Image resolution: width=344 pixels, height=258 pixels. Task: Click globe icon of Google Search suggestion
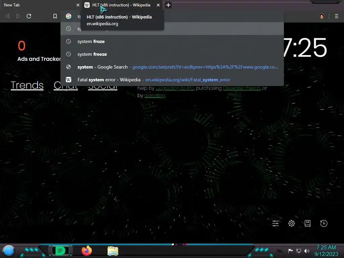(69, 67)
